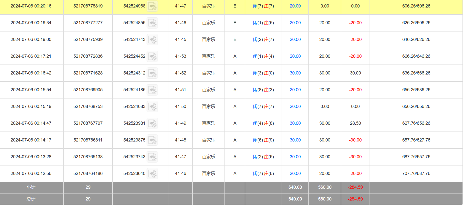Open result 闲(1) 庄(5) details
This screenshot has height=205, width=464.
(263, 23)
